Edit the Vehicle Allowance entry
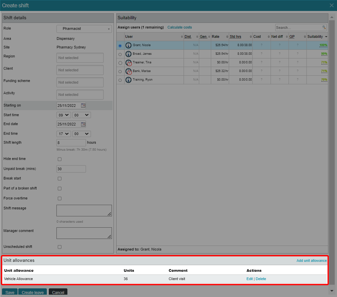 coord(249,279)
